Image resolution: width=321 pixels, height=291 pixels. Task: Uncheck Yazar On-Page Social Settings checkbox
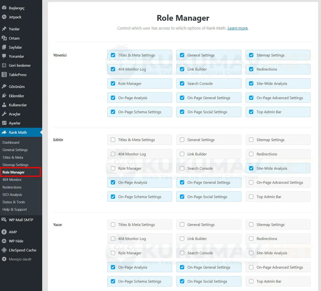click(182, 281)
